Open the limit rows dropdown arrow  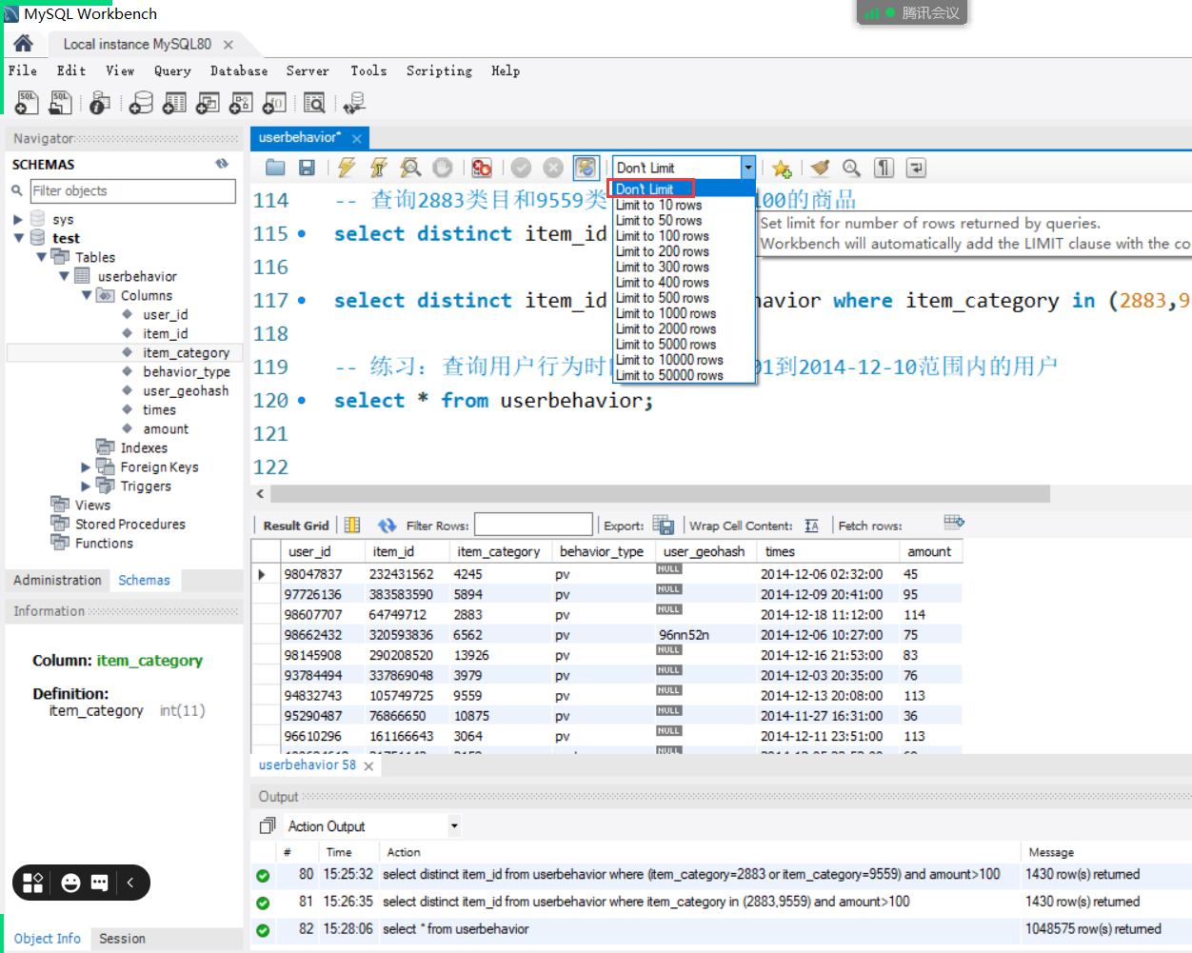pyautogui.click(x=748, y=168)
